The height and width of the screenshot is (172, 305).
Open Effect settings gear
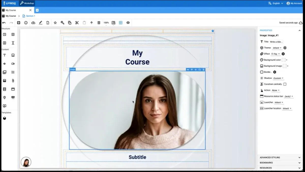[x=283, y=54]
